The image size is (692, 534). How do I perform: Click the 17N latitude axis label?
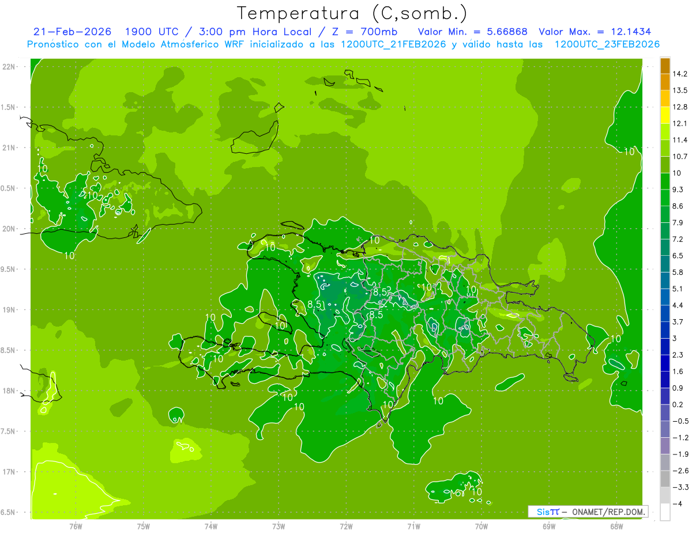pyautogui.click(x=9, y=472)
